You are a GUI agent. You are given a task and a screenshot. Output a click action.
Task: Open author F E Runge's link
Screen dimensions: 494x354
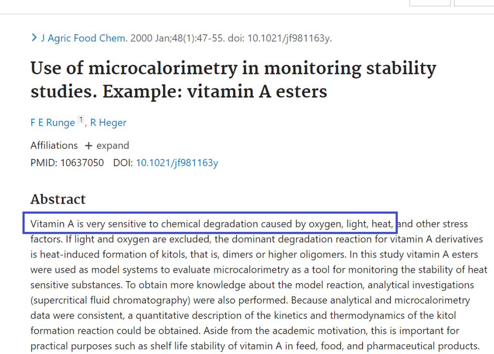(x=53, y=123)
